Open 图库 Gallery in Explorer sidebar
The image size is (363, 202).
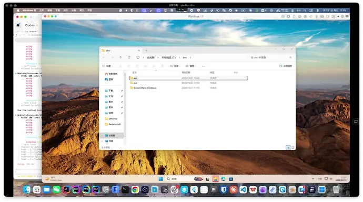coord(109,79)
